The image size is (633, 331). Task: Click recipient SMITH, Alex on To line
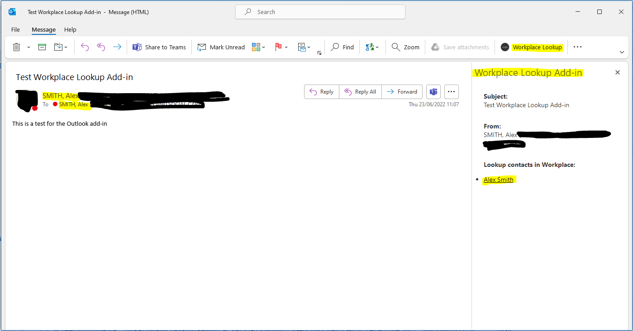click(74, 104)
